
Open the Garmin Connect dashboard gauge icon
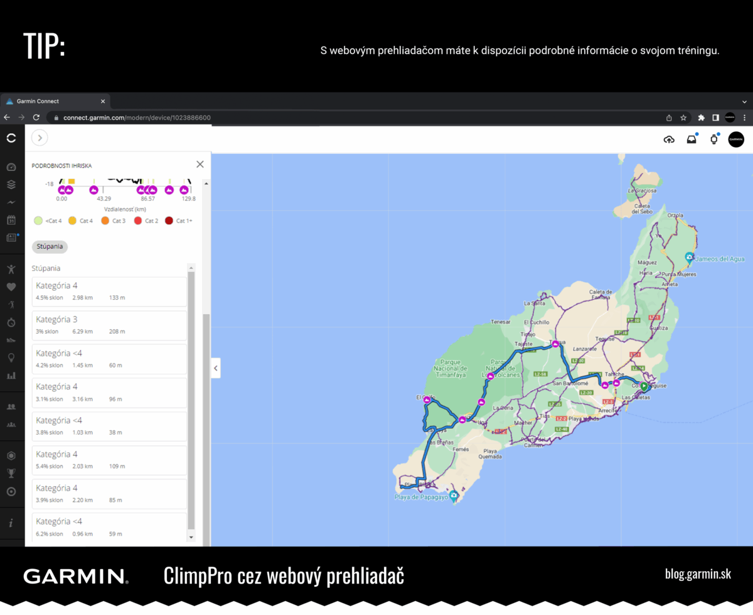coord(11,167)
